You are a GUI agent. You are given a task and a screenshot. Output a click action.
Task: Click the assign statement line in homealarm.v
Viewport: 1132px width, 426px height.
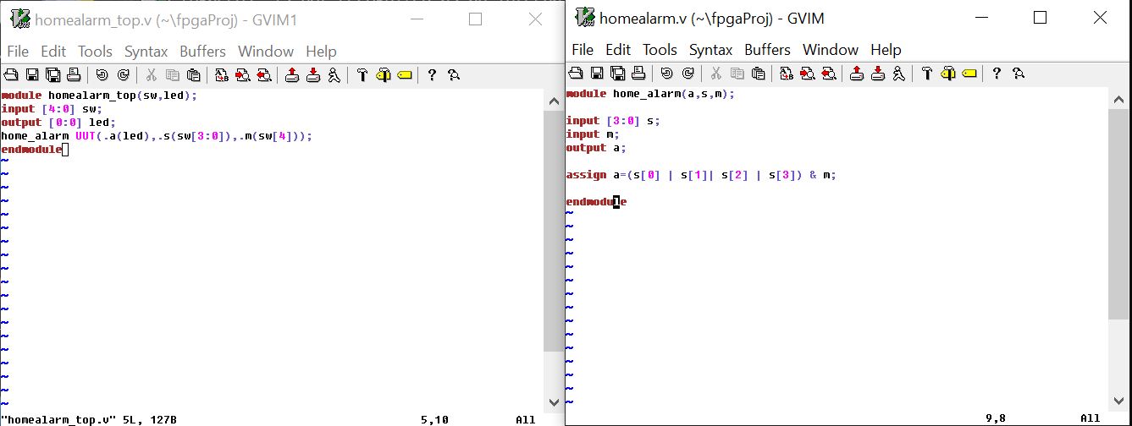[x=701, y=175]
